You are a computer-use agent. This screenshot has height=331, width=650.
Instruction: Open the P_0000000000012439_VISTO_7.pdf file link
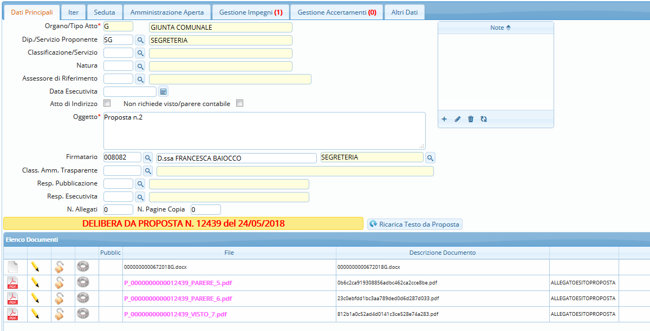coord(175,314)
